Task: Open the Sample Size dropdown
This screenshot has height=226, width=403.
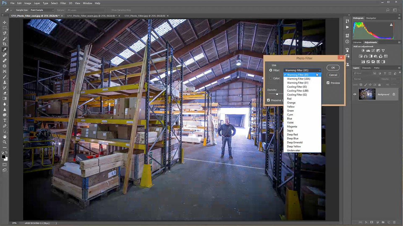Action: [42, 10]
